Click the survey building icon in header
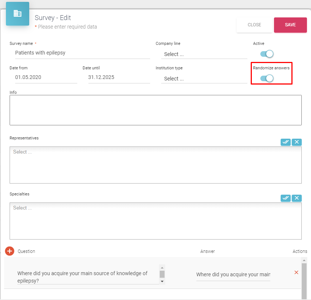The width and height of the screenshot is (311, 300). (x=17, y=14)
